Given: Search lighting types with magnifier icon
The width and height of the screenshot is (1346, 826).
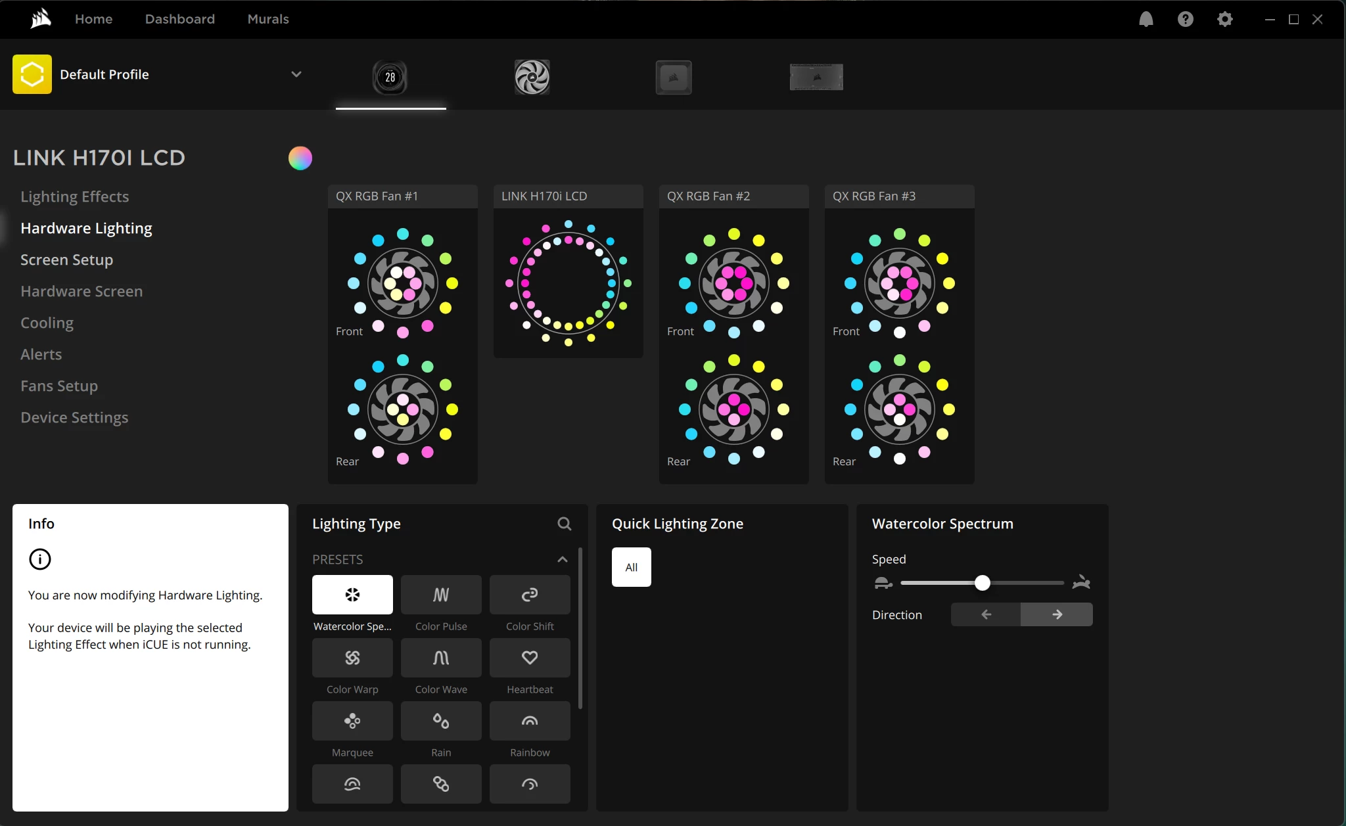Looking at the screenshot, I should 564,524.
